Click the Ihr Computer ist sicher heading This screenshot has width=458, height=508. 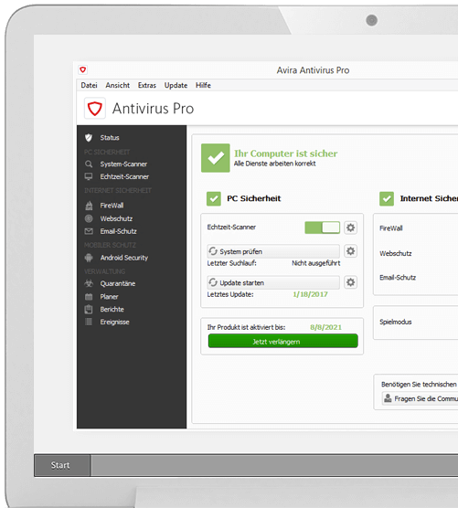pos(285,153)
